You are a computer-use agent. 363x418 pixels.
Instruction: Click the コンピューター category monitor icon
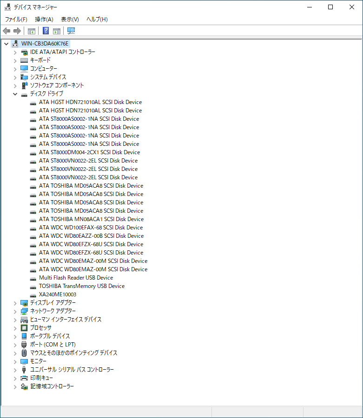(x=24, y=69)
